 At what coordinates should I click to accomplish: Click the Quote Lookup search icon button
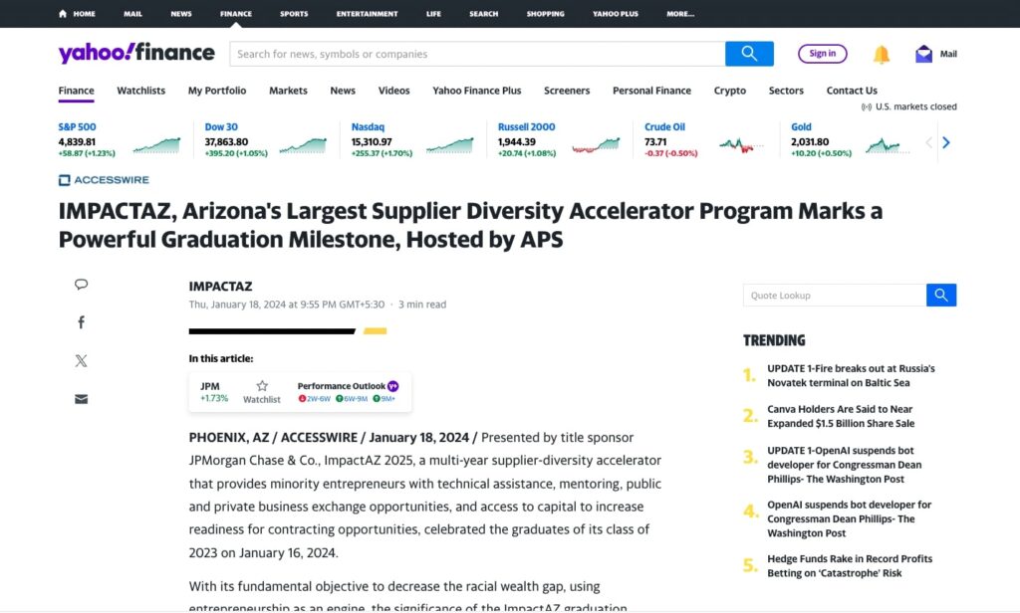(940, 296)
